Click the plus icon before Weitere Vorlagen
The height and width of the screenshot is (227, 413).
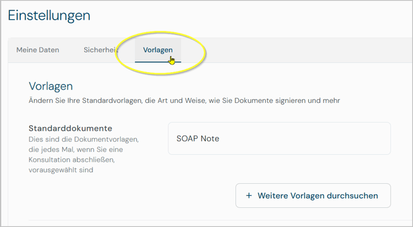248,196
